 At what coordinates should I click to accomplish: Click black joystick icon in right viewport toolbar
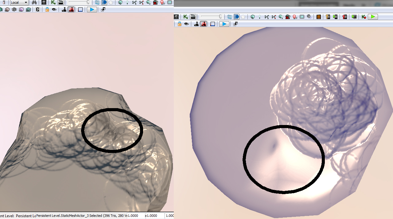coord(196,24)
